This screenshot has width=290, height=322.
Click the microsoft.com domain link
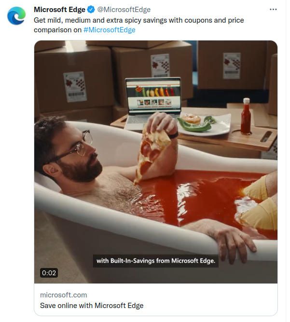(64, 295)
